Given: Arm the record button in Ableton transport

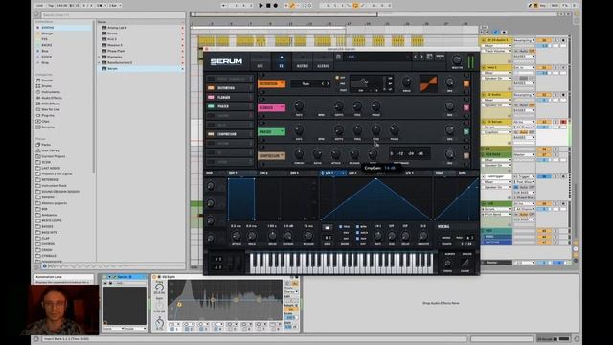Looking at the screenshot, I should click(x=276, y=6).
